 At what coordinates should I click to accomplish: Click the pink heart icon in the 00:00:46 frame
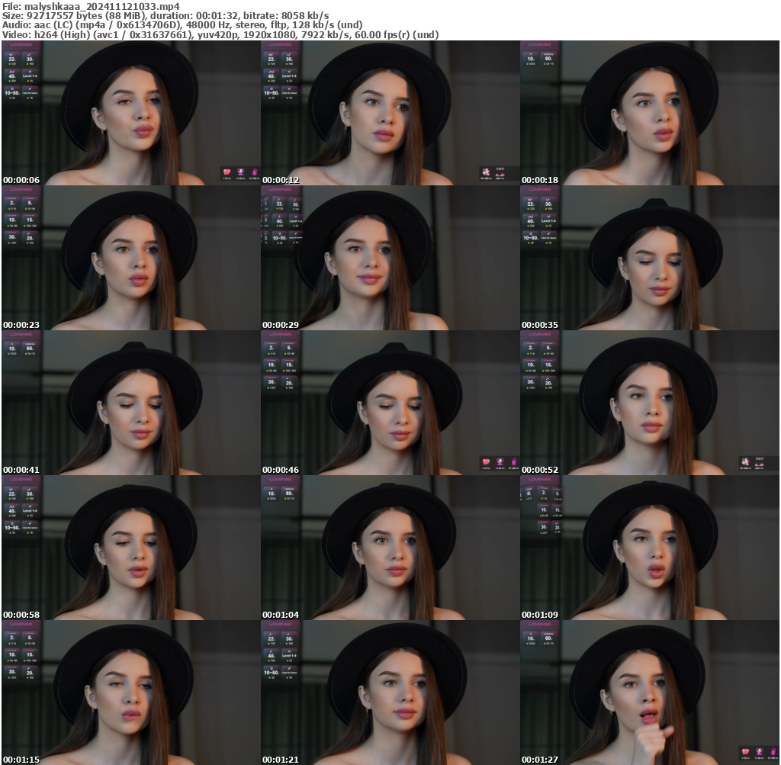point(486,462)
